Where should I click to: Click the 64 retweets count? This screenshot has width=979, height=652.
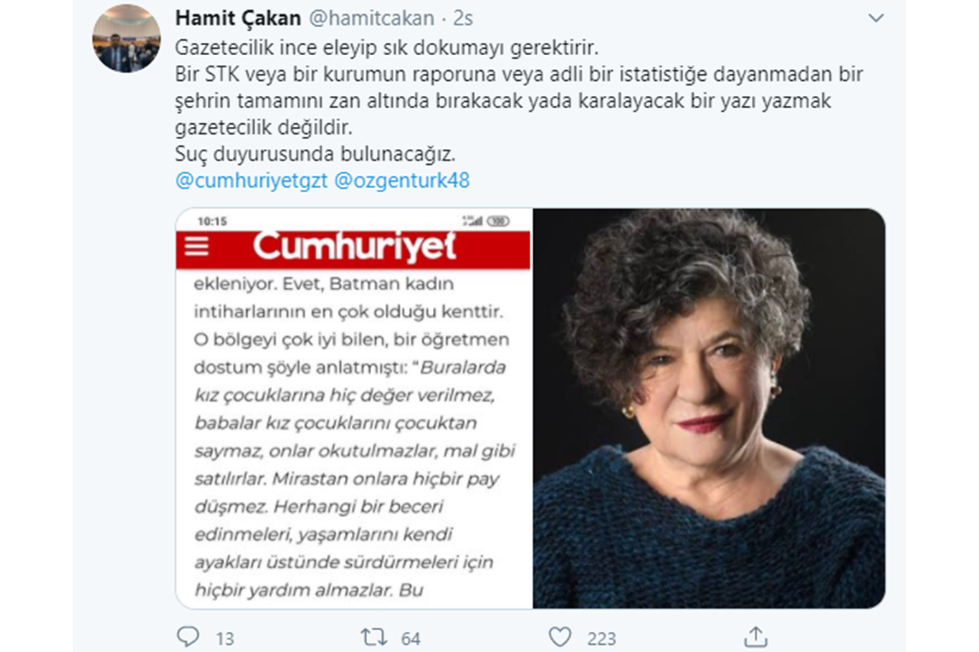click(411, 638)
